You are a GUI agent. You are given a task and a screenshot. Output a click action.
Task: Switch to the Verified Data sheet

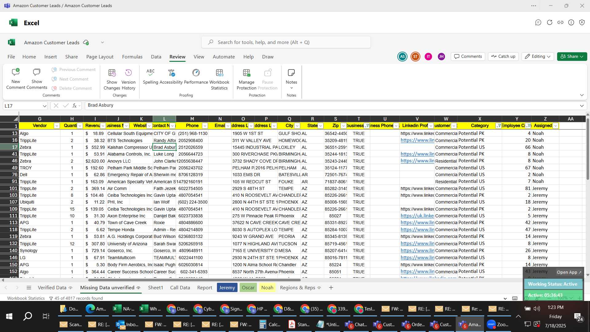click(x=55, y=288)
